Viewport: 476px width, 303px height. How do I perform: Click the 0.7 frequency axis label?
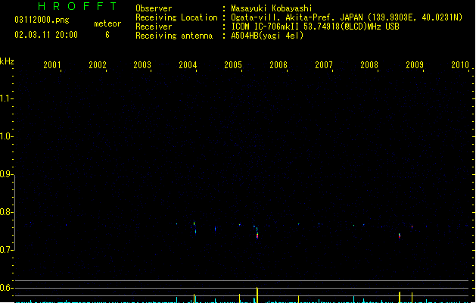5,250
